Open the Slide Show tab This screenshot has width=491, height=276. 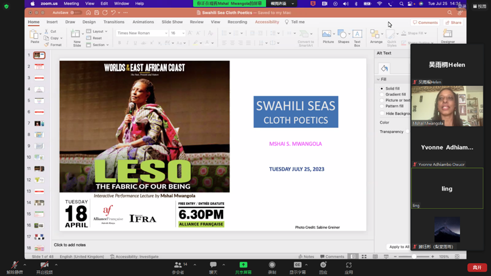click(172, 22)
